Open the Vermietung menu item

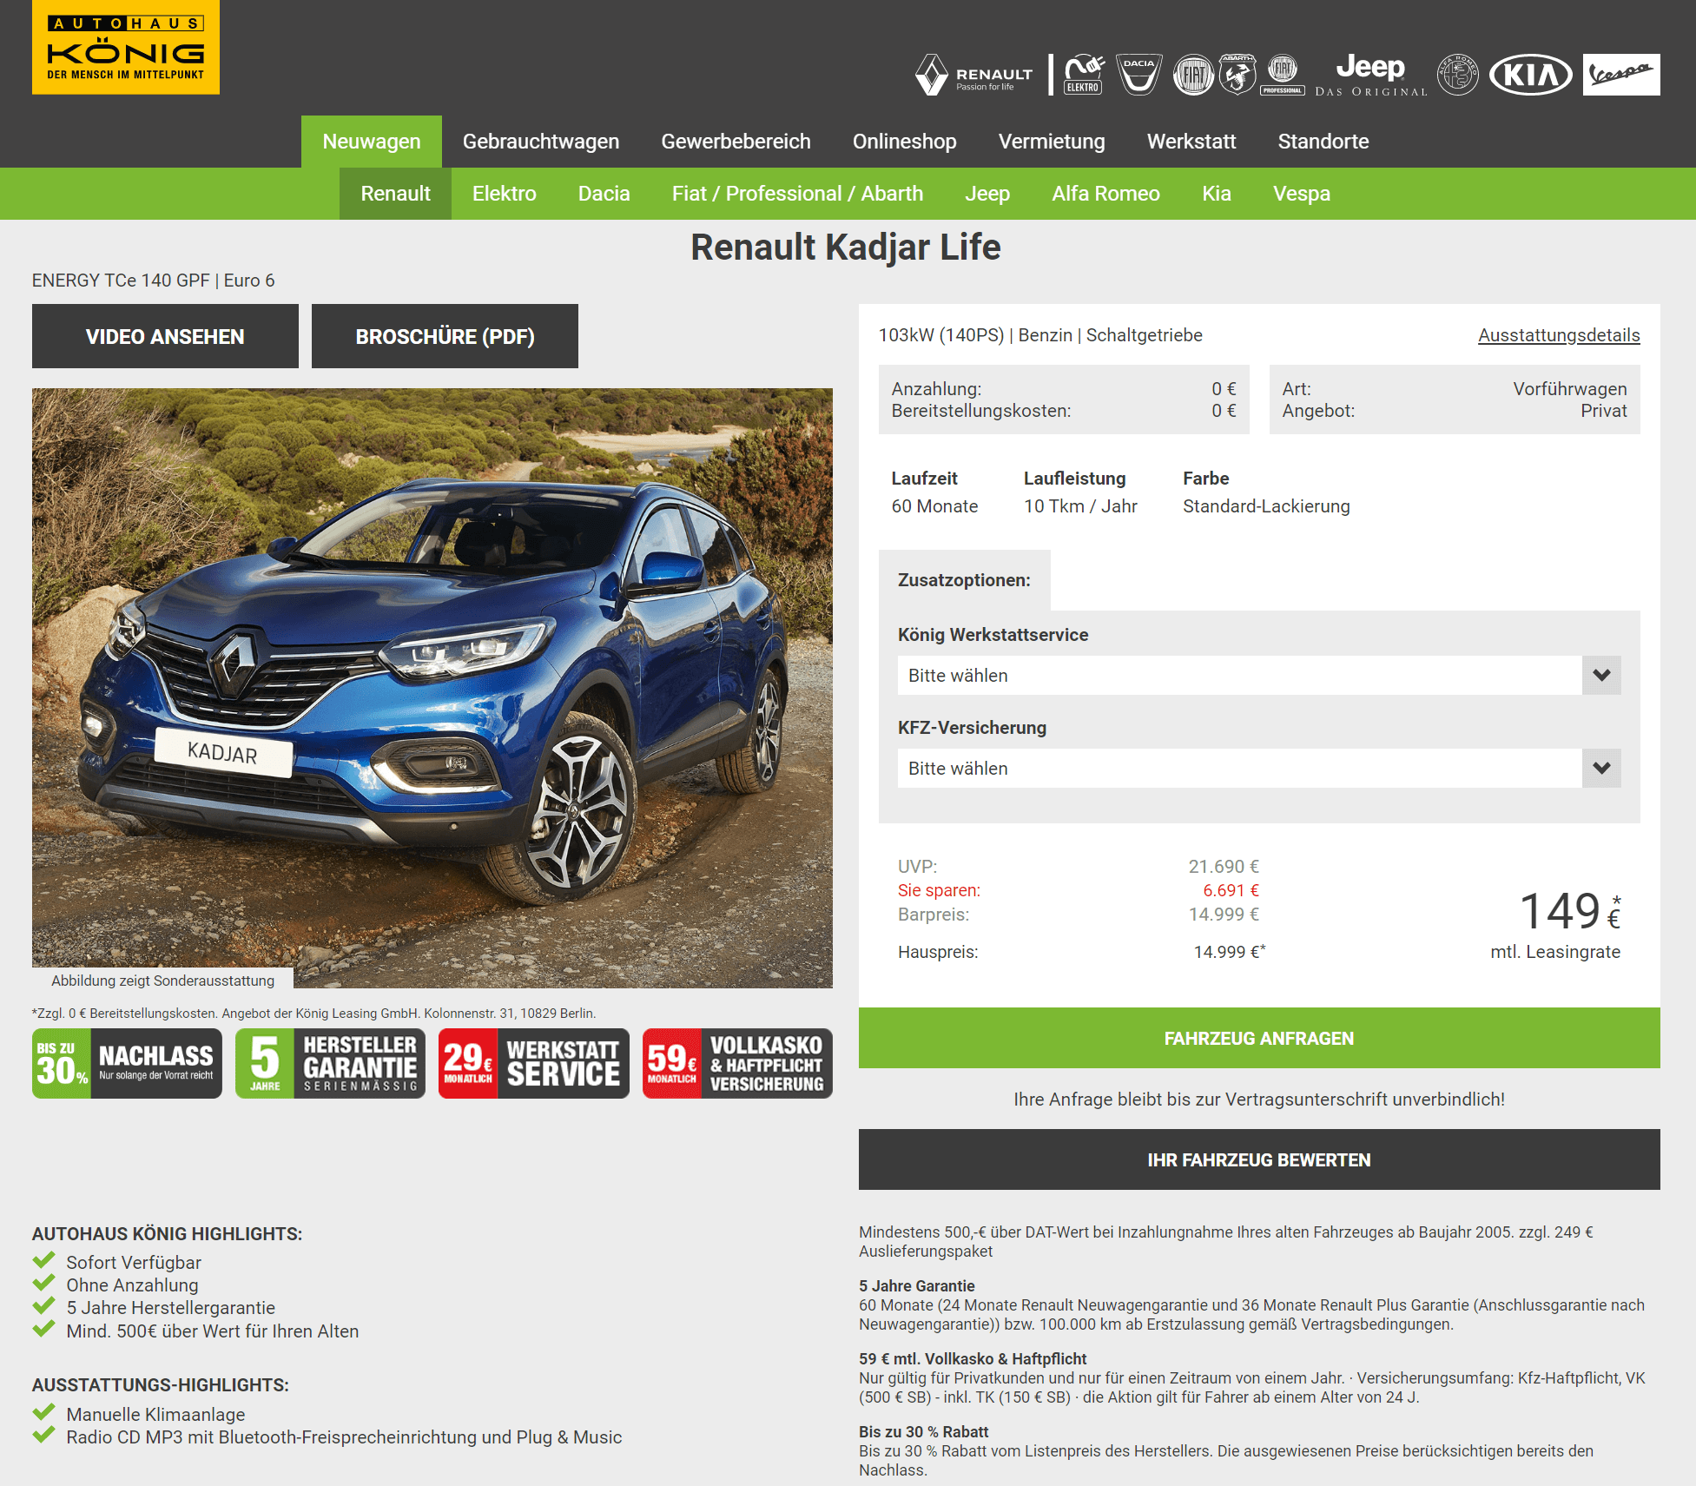(1052, 142)
